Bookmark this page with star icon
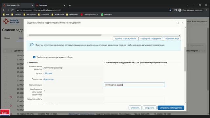 170,10
